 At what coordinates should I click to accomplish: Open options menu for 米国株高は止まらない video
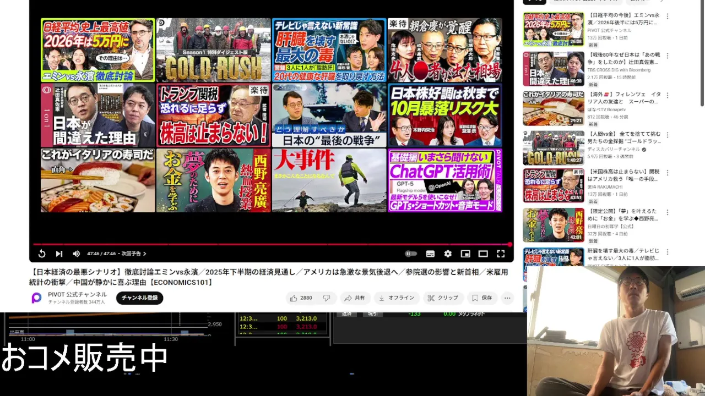point(668,173)
